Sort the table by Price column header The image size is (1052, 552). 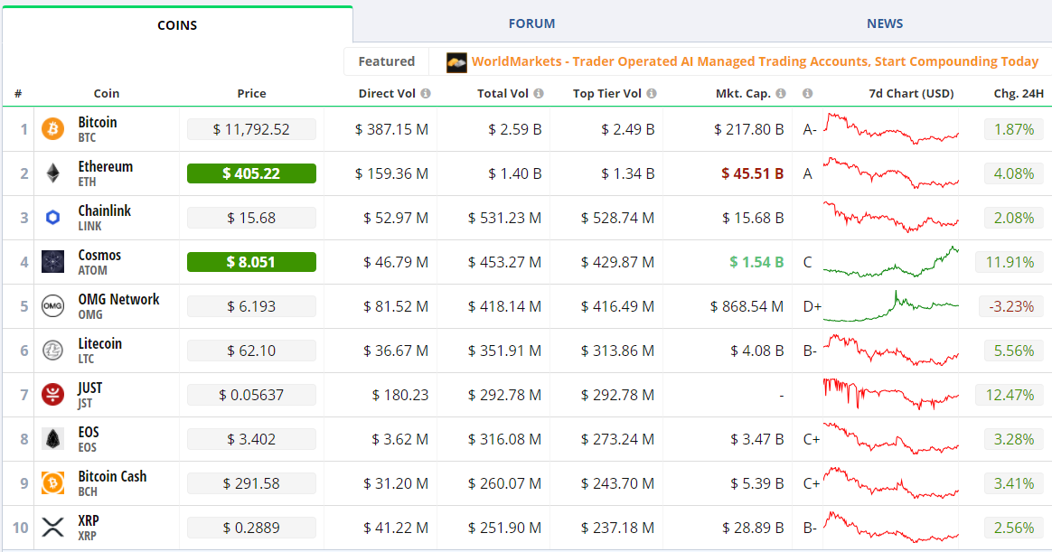tap(251, 93)
